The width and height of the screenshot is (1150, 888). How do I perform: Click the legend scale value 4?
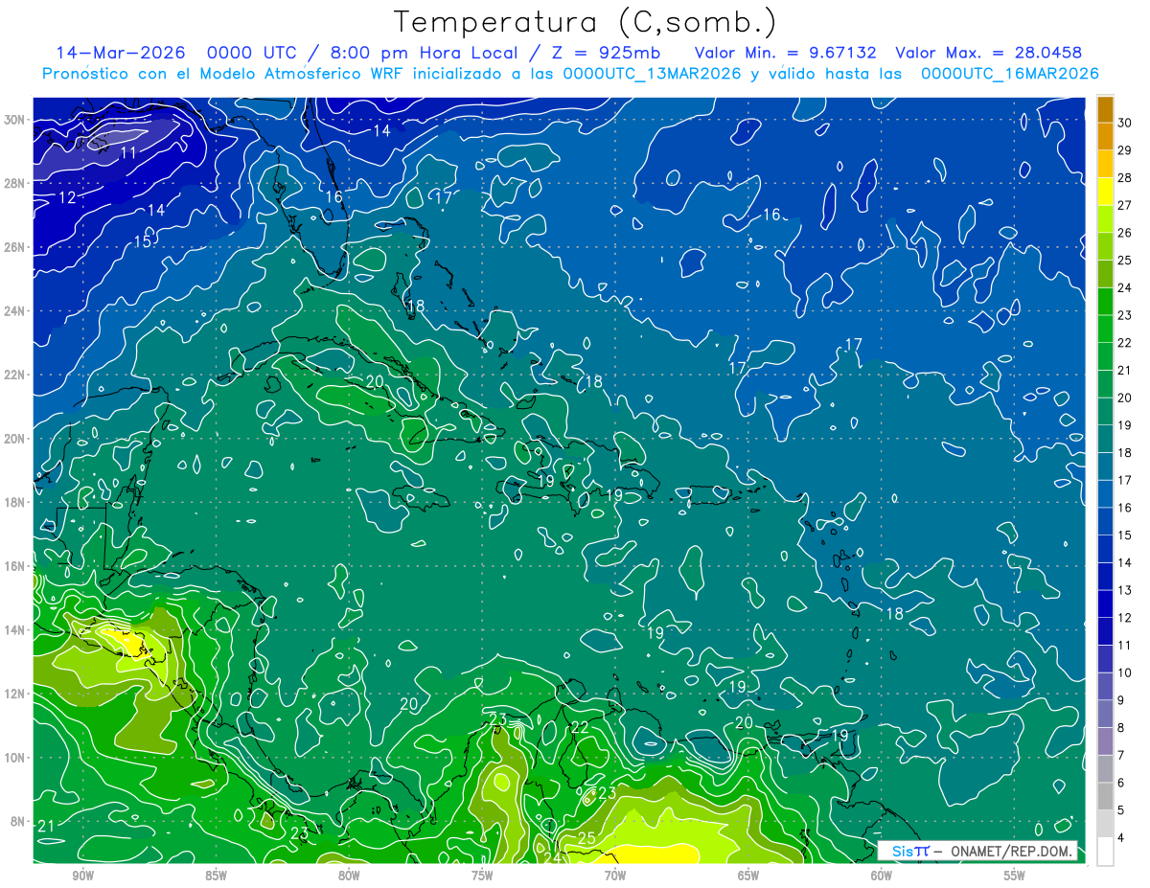pos(1120,838)
